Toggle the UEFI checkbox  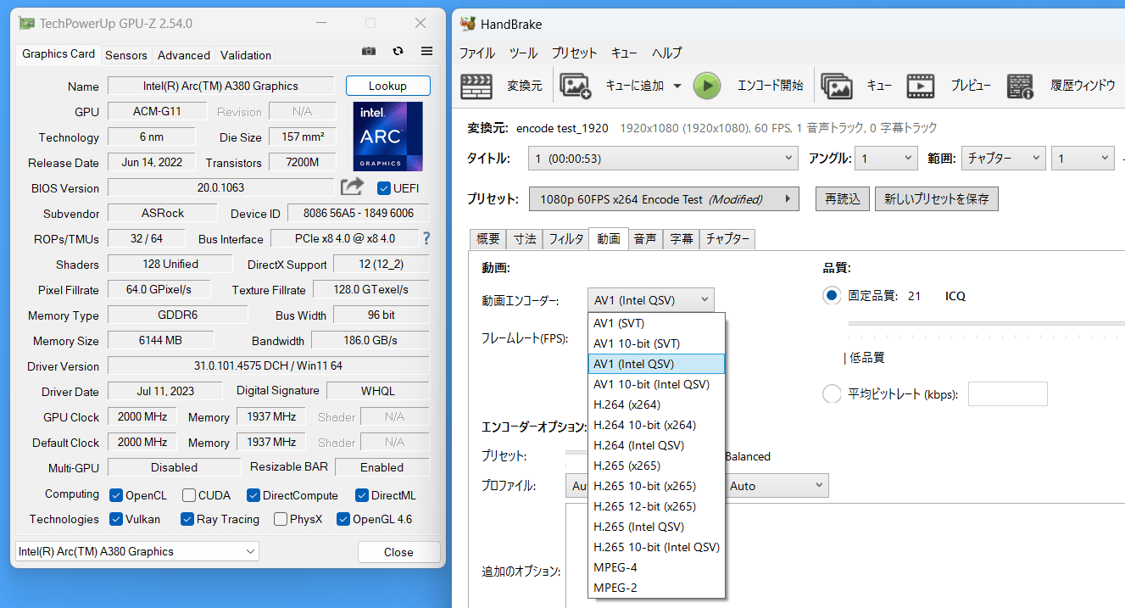(x=384, y=188)
